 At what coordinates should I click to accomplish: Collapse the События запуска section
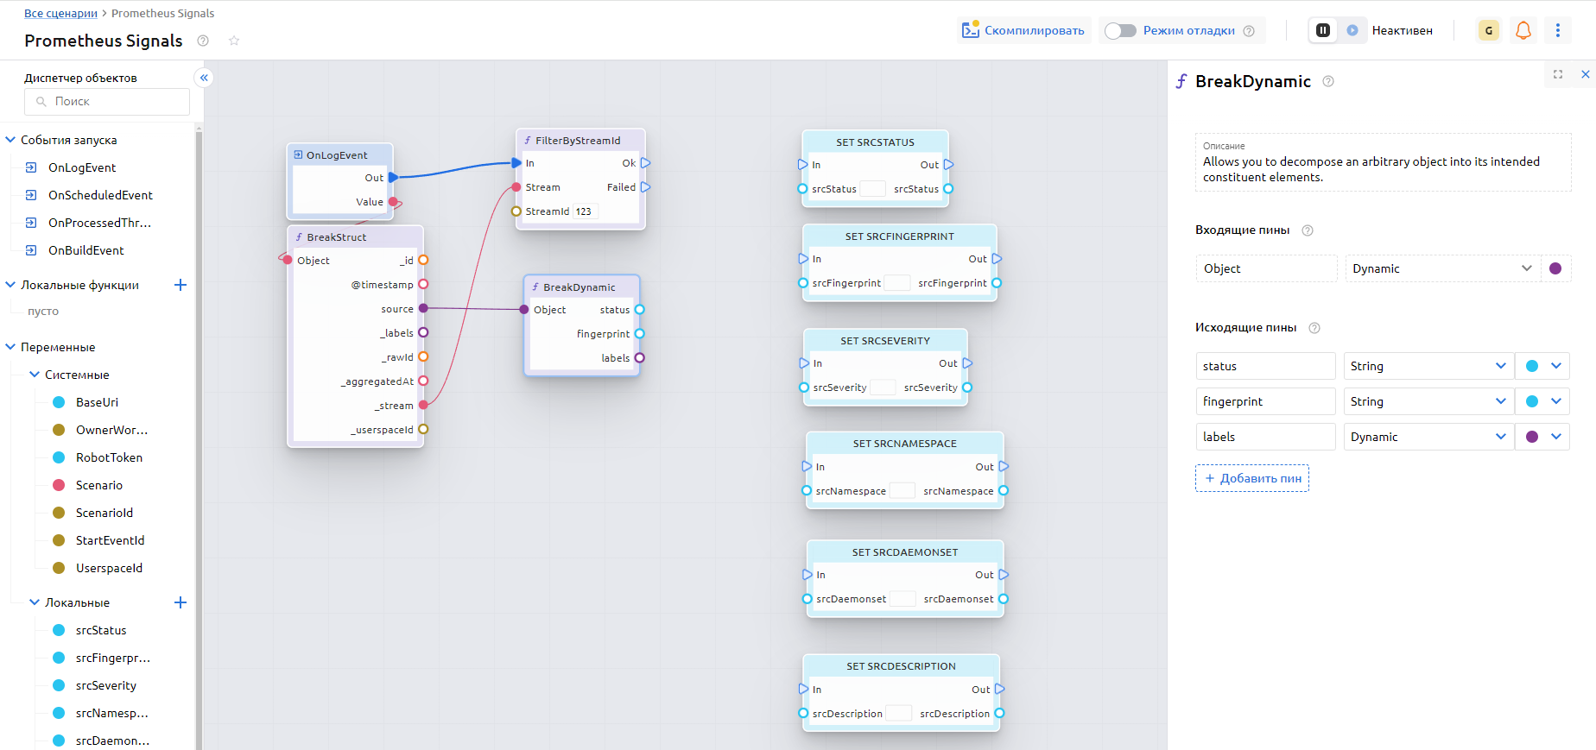10,140
